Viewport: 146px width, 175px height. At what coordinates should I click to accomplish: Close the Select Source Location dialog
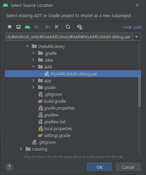click(x=137, y=5)
